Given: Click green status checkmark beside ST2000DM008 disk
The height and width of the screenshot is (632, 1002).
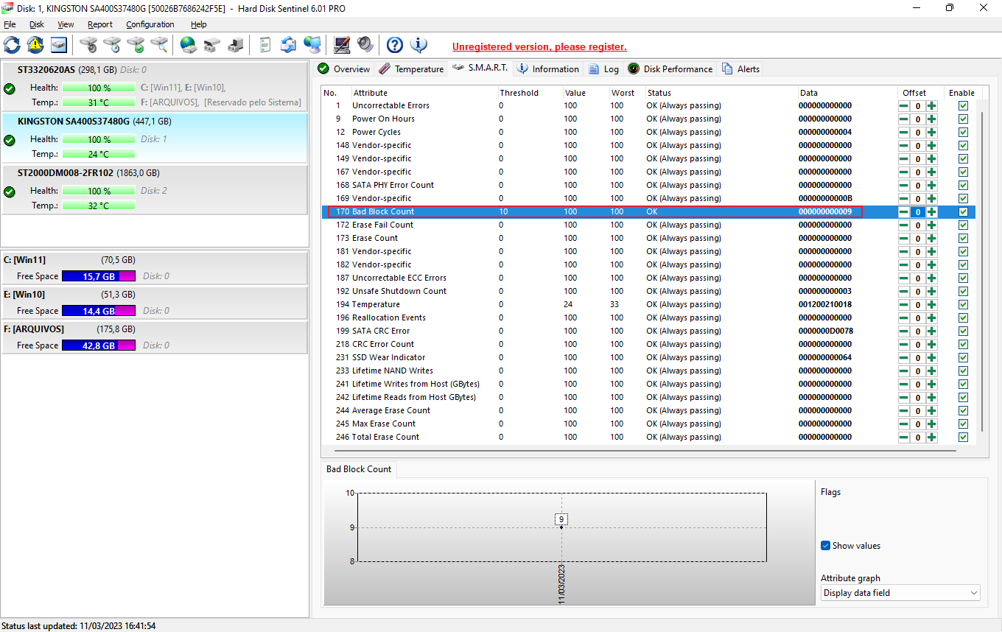Looking at the screenshot, I should [10, 192].
